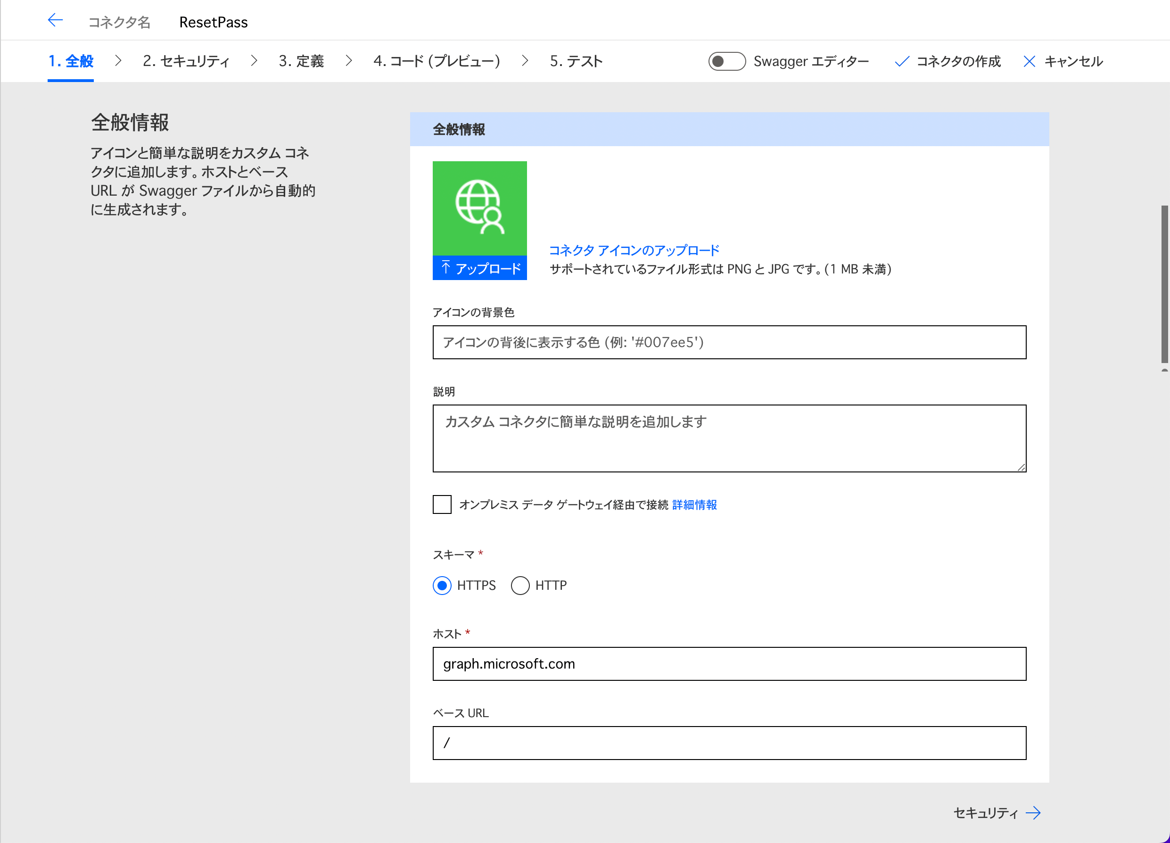Click コネクタの作成 button
This screenshot has width=1170, height=843.
pyautogui.click(x=948, y=61)
